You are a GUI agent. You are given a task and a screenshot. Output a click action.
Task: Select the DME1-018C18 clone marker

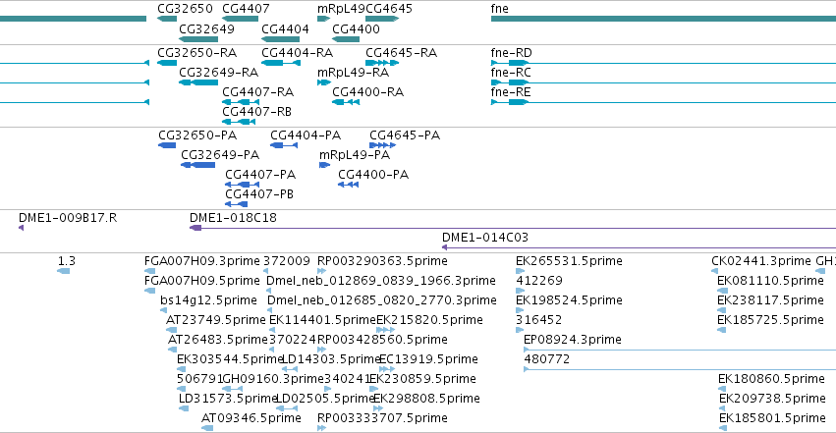[195, 228]
